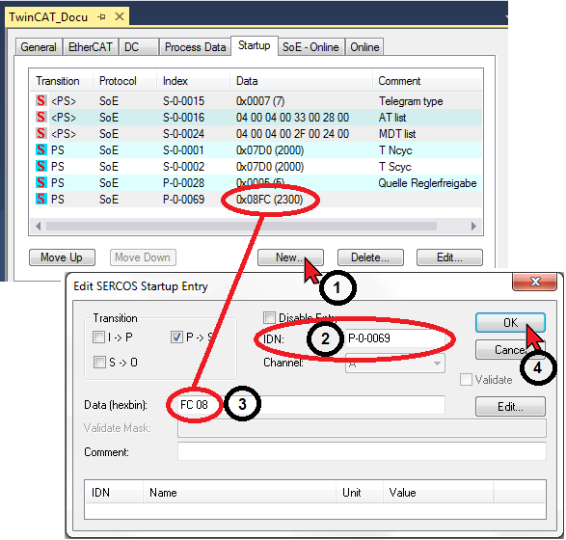This screenshot has height=540, width=566.
Task: Click the blue S icon of P-0-0028 row
Action: (x=41, y=182)
